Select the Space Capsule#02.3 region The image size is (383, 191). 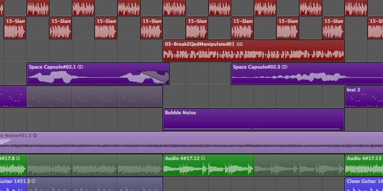pyautogui.click(x=307, y=74)
